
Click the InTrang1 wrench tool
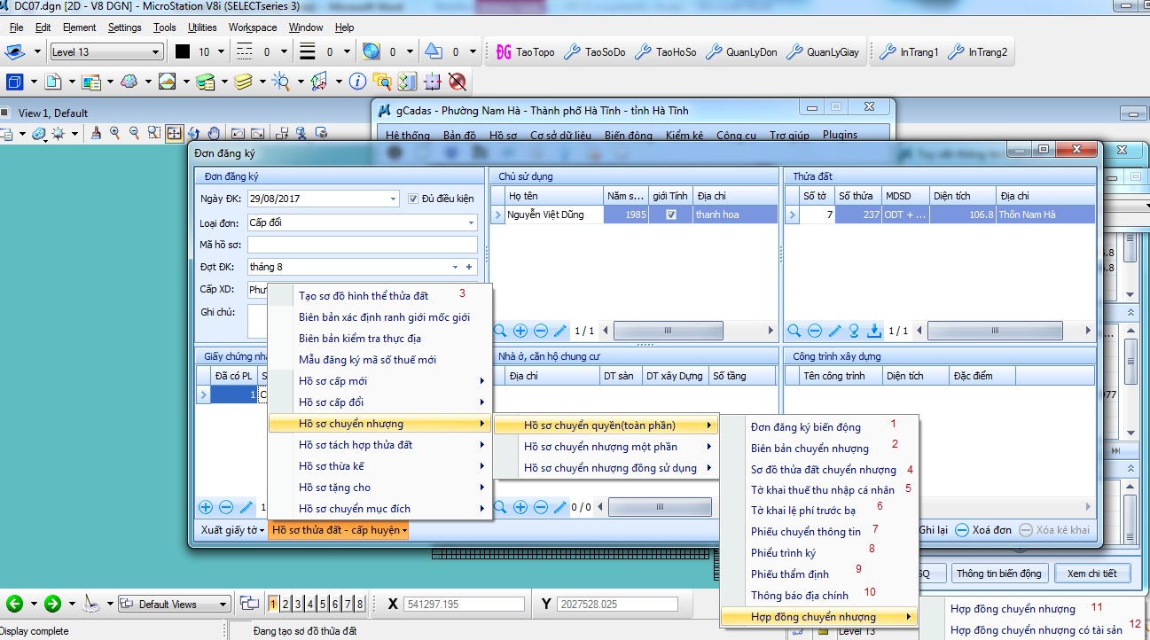[908, 52]
